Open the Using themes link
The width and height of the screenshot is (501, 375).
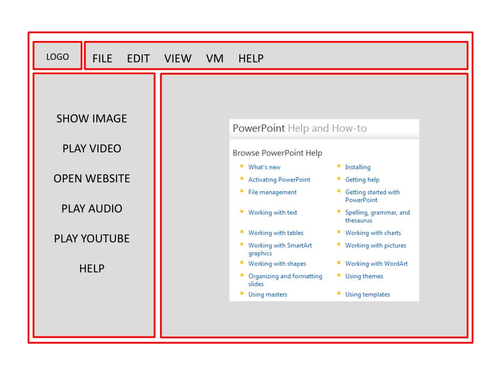364,276
